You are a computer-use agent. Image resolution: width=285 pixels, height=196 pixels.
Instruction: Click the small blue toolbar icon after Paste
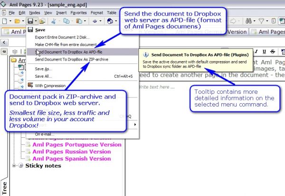pos(95,21)
